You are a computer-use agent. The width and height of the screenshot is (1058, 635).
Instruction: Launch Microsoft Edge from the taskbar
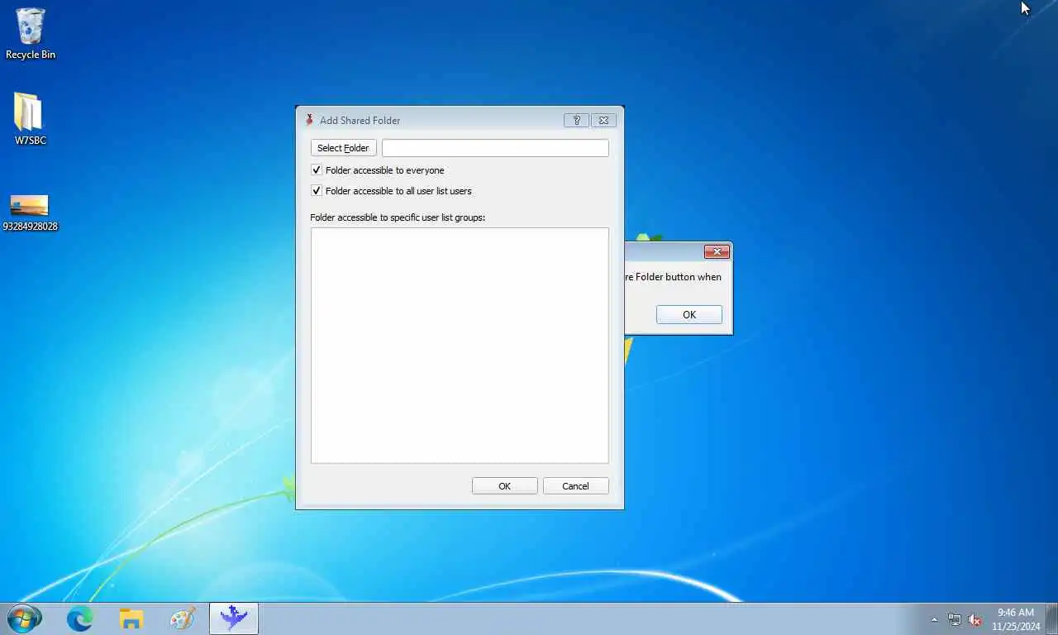tap(80, 618)
